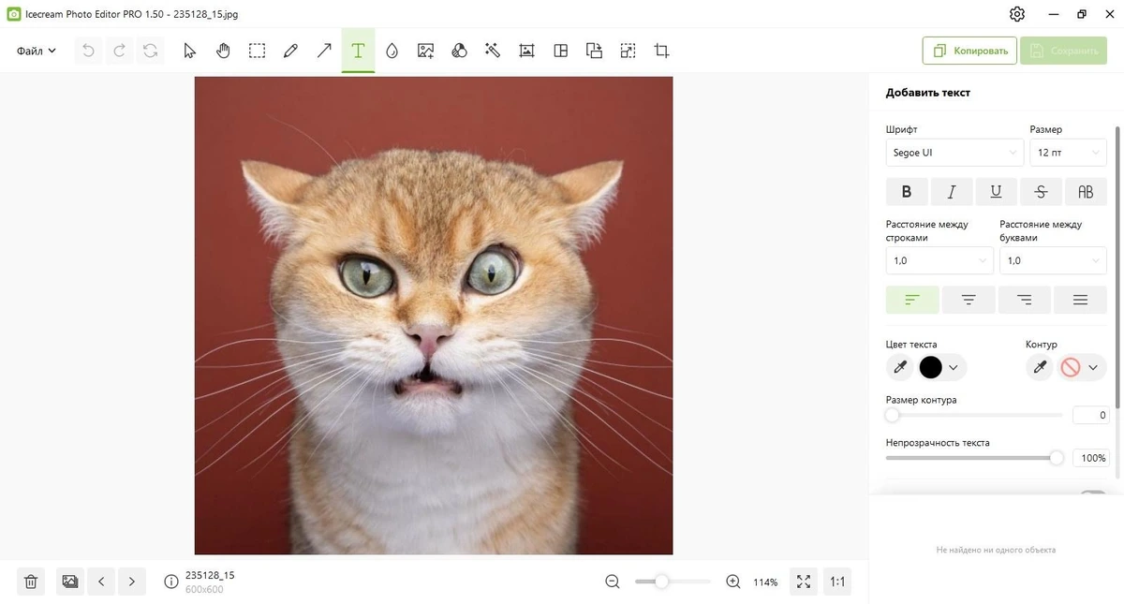Set zoom to 1:1

[x=837, y=582]
